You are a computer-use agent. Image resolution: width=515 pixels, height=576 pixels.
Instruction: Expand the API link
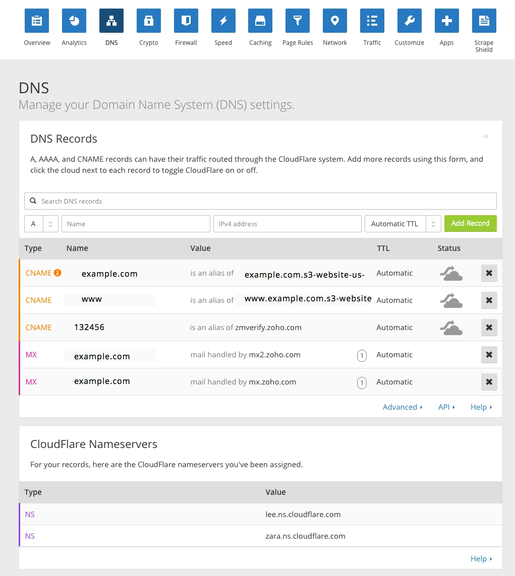(x=446, y=407)
